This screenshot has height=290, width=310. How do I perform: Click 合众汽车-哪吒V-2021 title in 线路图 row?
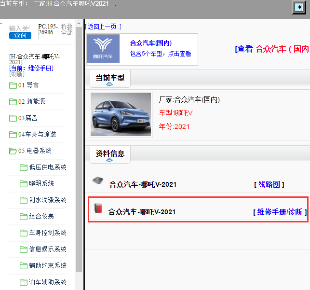pyautogui.click(x=143, y=184)
